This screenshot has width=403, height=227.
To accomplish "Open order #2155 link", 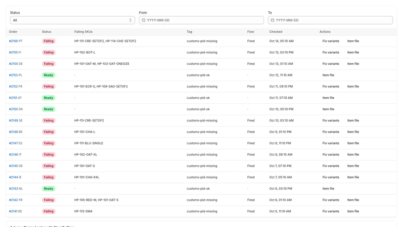I will coord(13,52).
